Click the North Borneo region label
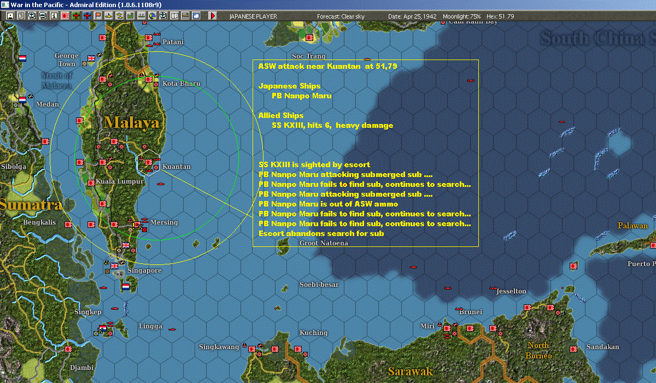 (x=538, y=350)
